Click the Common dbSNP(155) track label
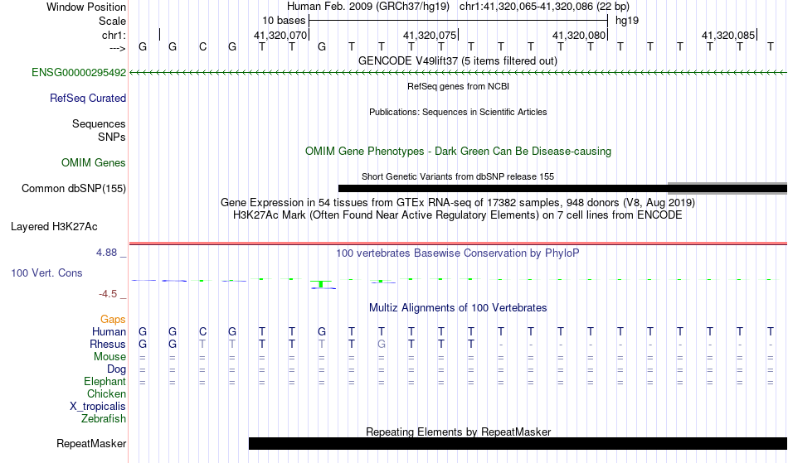The height and width of the screenshot is (463, 788). click(x=73, y=189)
